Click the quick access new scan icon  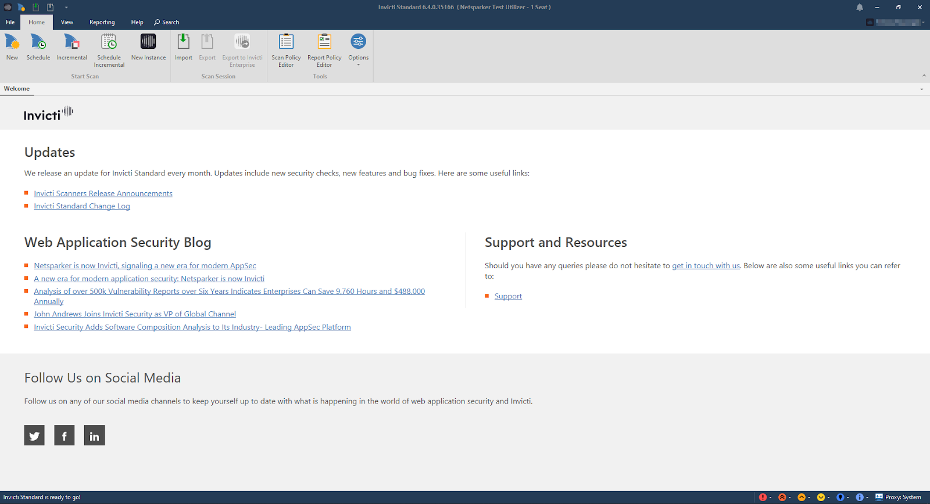click(x=22, y=8)
